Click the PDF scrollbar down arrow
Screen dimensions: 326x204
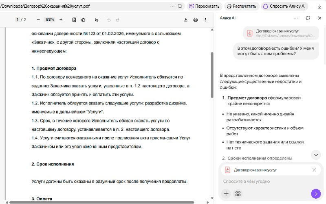(212, 198)
